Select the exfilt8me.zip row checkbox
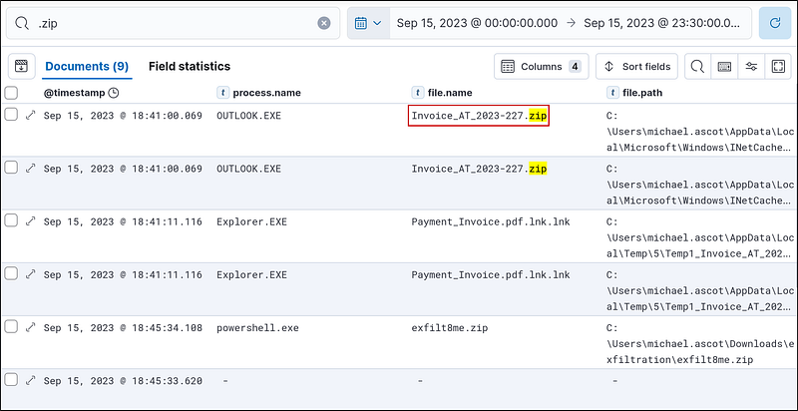 [x=11, y=327]
